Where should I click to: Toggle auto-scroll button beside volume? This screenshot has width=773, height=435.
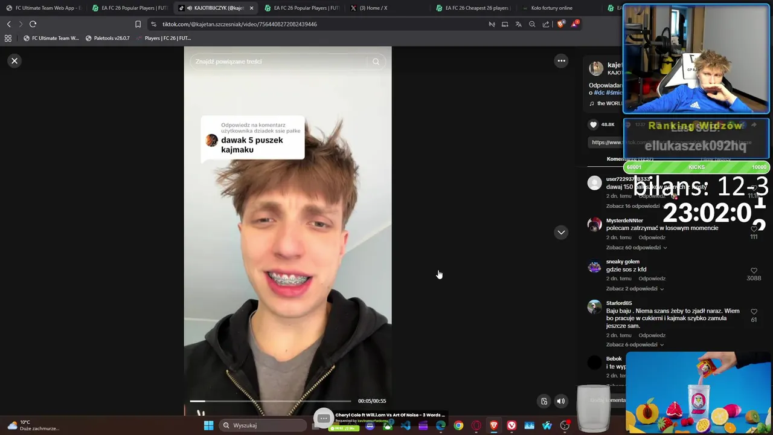544,401
